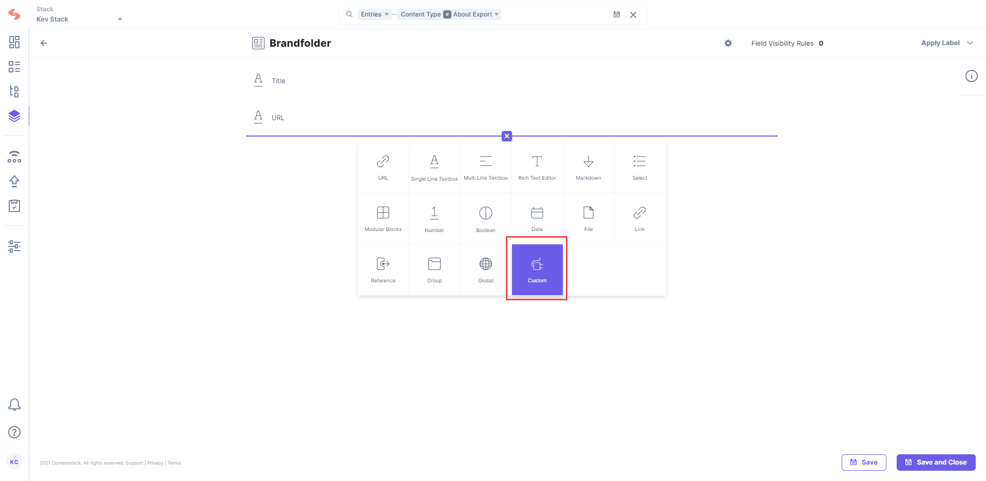Open the Terms footer link

click(x=174, y=463)
